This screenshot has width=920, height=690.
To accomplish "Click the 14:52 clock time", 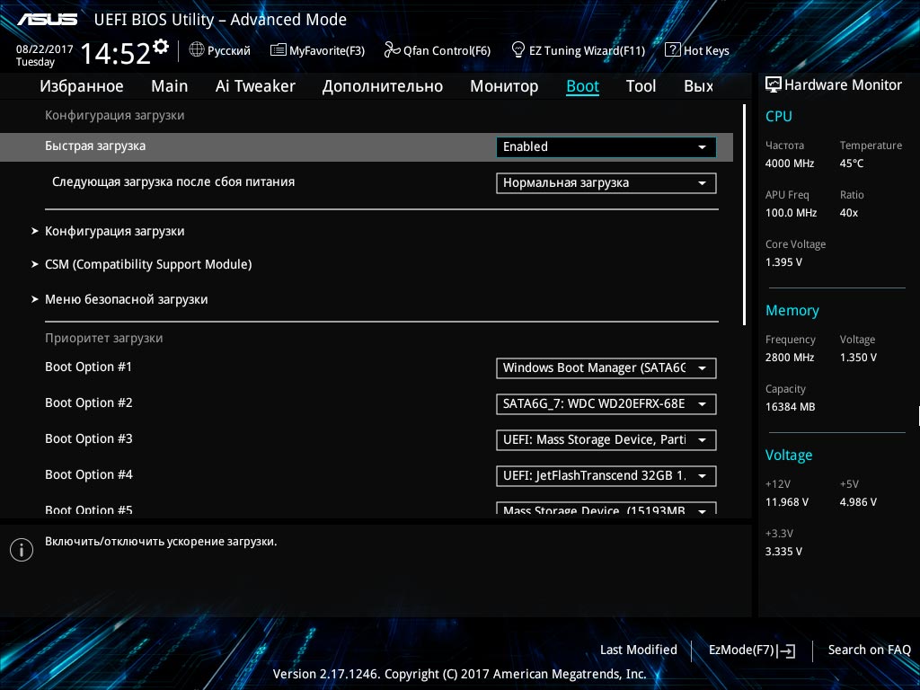I will pyautogui.click(x=116, y=53).
